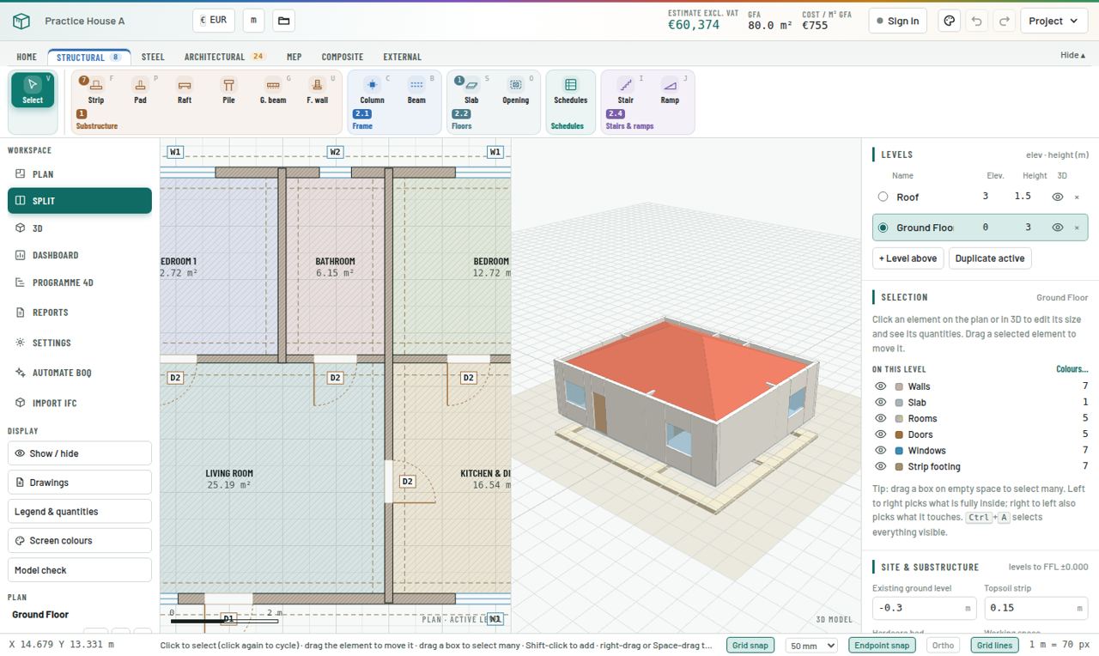Switch to the Steel tab
Image resolution: width=1099 pixels, height=656 pixels.
point(153,57)
